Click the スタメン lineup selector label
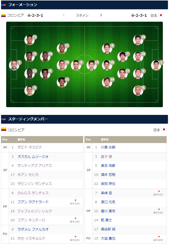Viewport: 169px width, 244px height. click(x=82, y=15)
